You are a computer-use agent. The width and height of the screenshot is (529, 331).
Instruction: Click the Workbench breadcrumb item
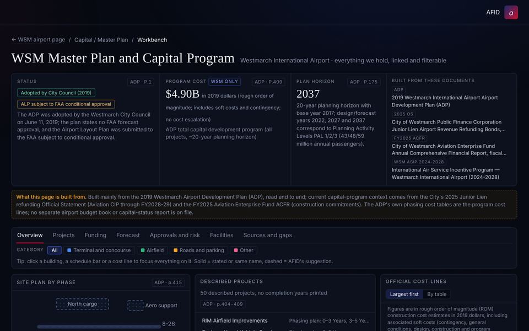[152, 40]
